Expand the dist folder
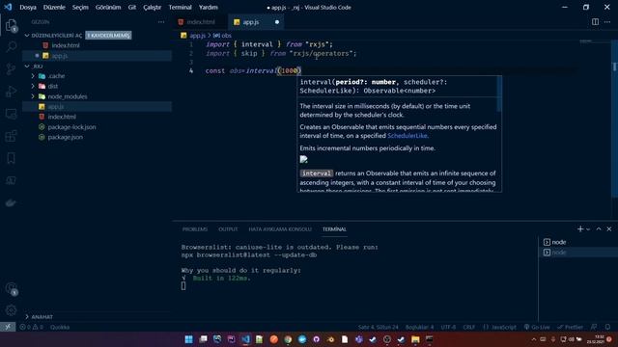The width and height of the screenshot is (618, 347). tap(33, 86)
